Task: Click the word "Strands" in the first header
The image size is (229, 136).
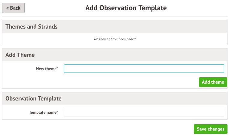Action: coord(48,26)
